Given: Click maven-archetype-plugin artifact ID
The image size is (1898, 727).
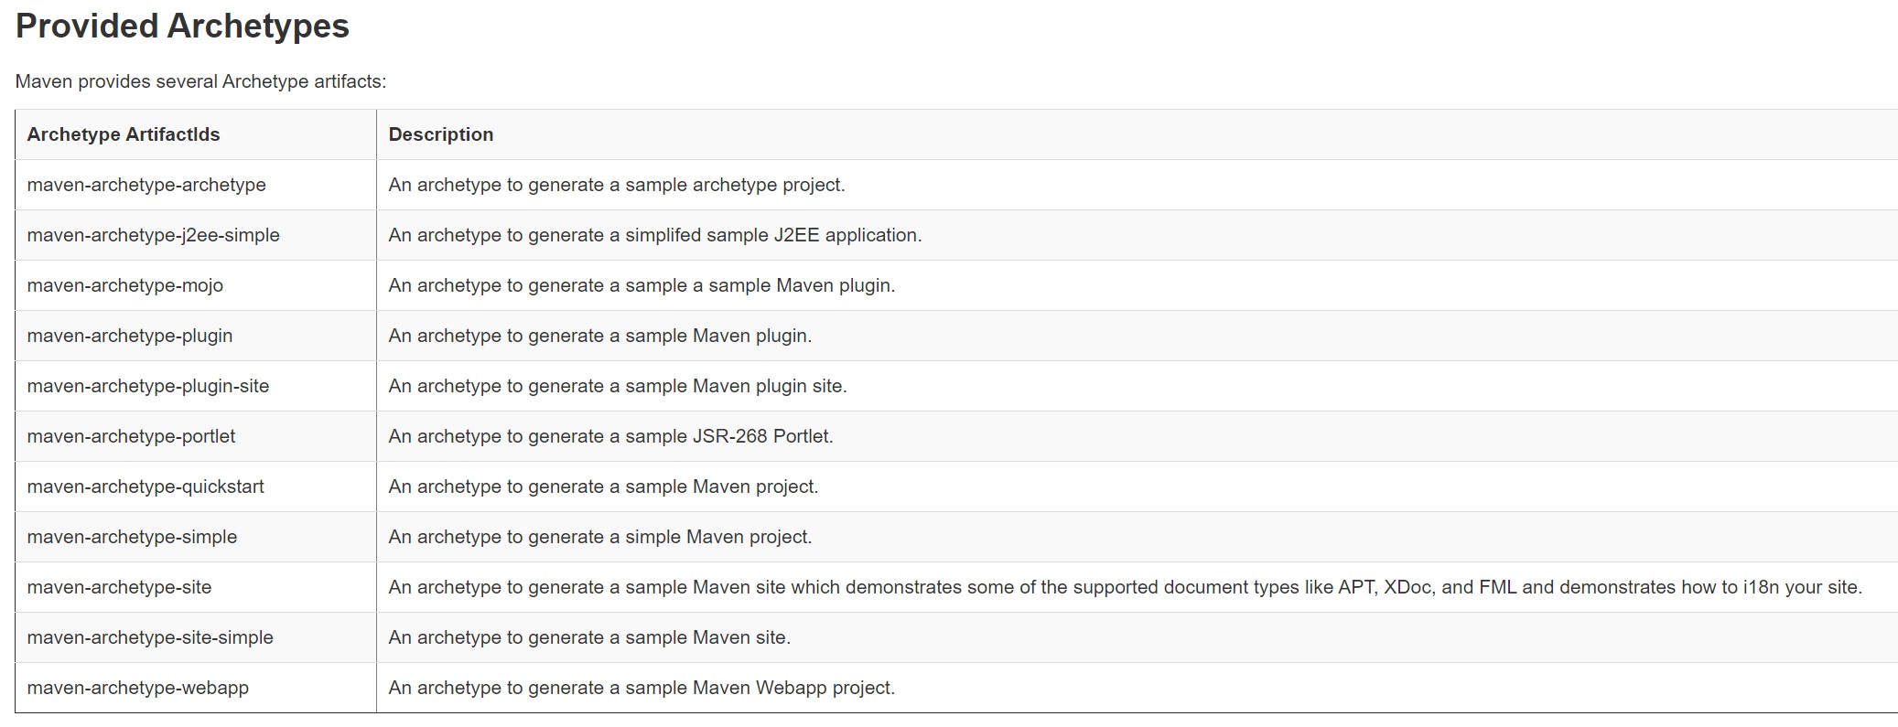Looking at the screenshot, I should [x=130, y=336].
